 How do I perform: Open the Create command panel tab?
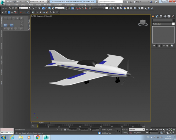(153, 16)
